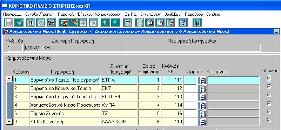Toggle Έλεγχος checkbox for ΕΓΤΠΕ-Π row

pyautogui.click(x=269, y=95)
